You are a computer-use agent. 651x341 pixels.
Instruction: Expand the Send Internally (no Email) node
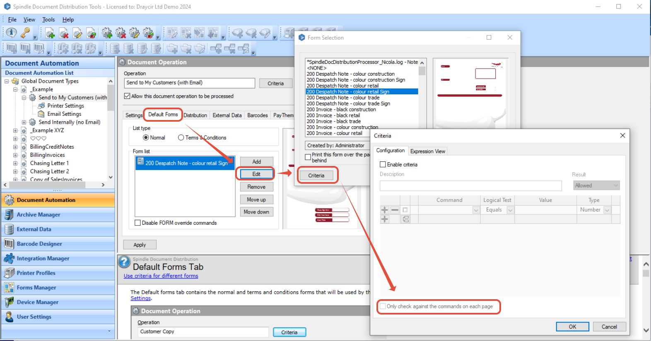[x=24, y=122]
